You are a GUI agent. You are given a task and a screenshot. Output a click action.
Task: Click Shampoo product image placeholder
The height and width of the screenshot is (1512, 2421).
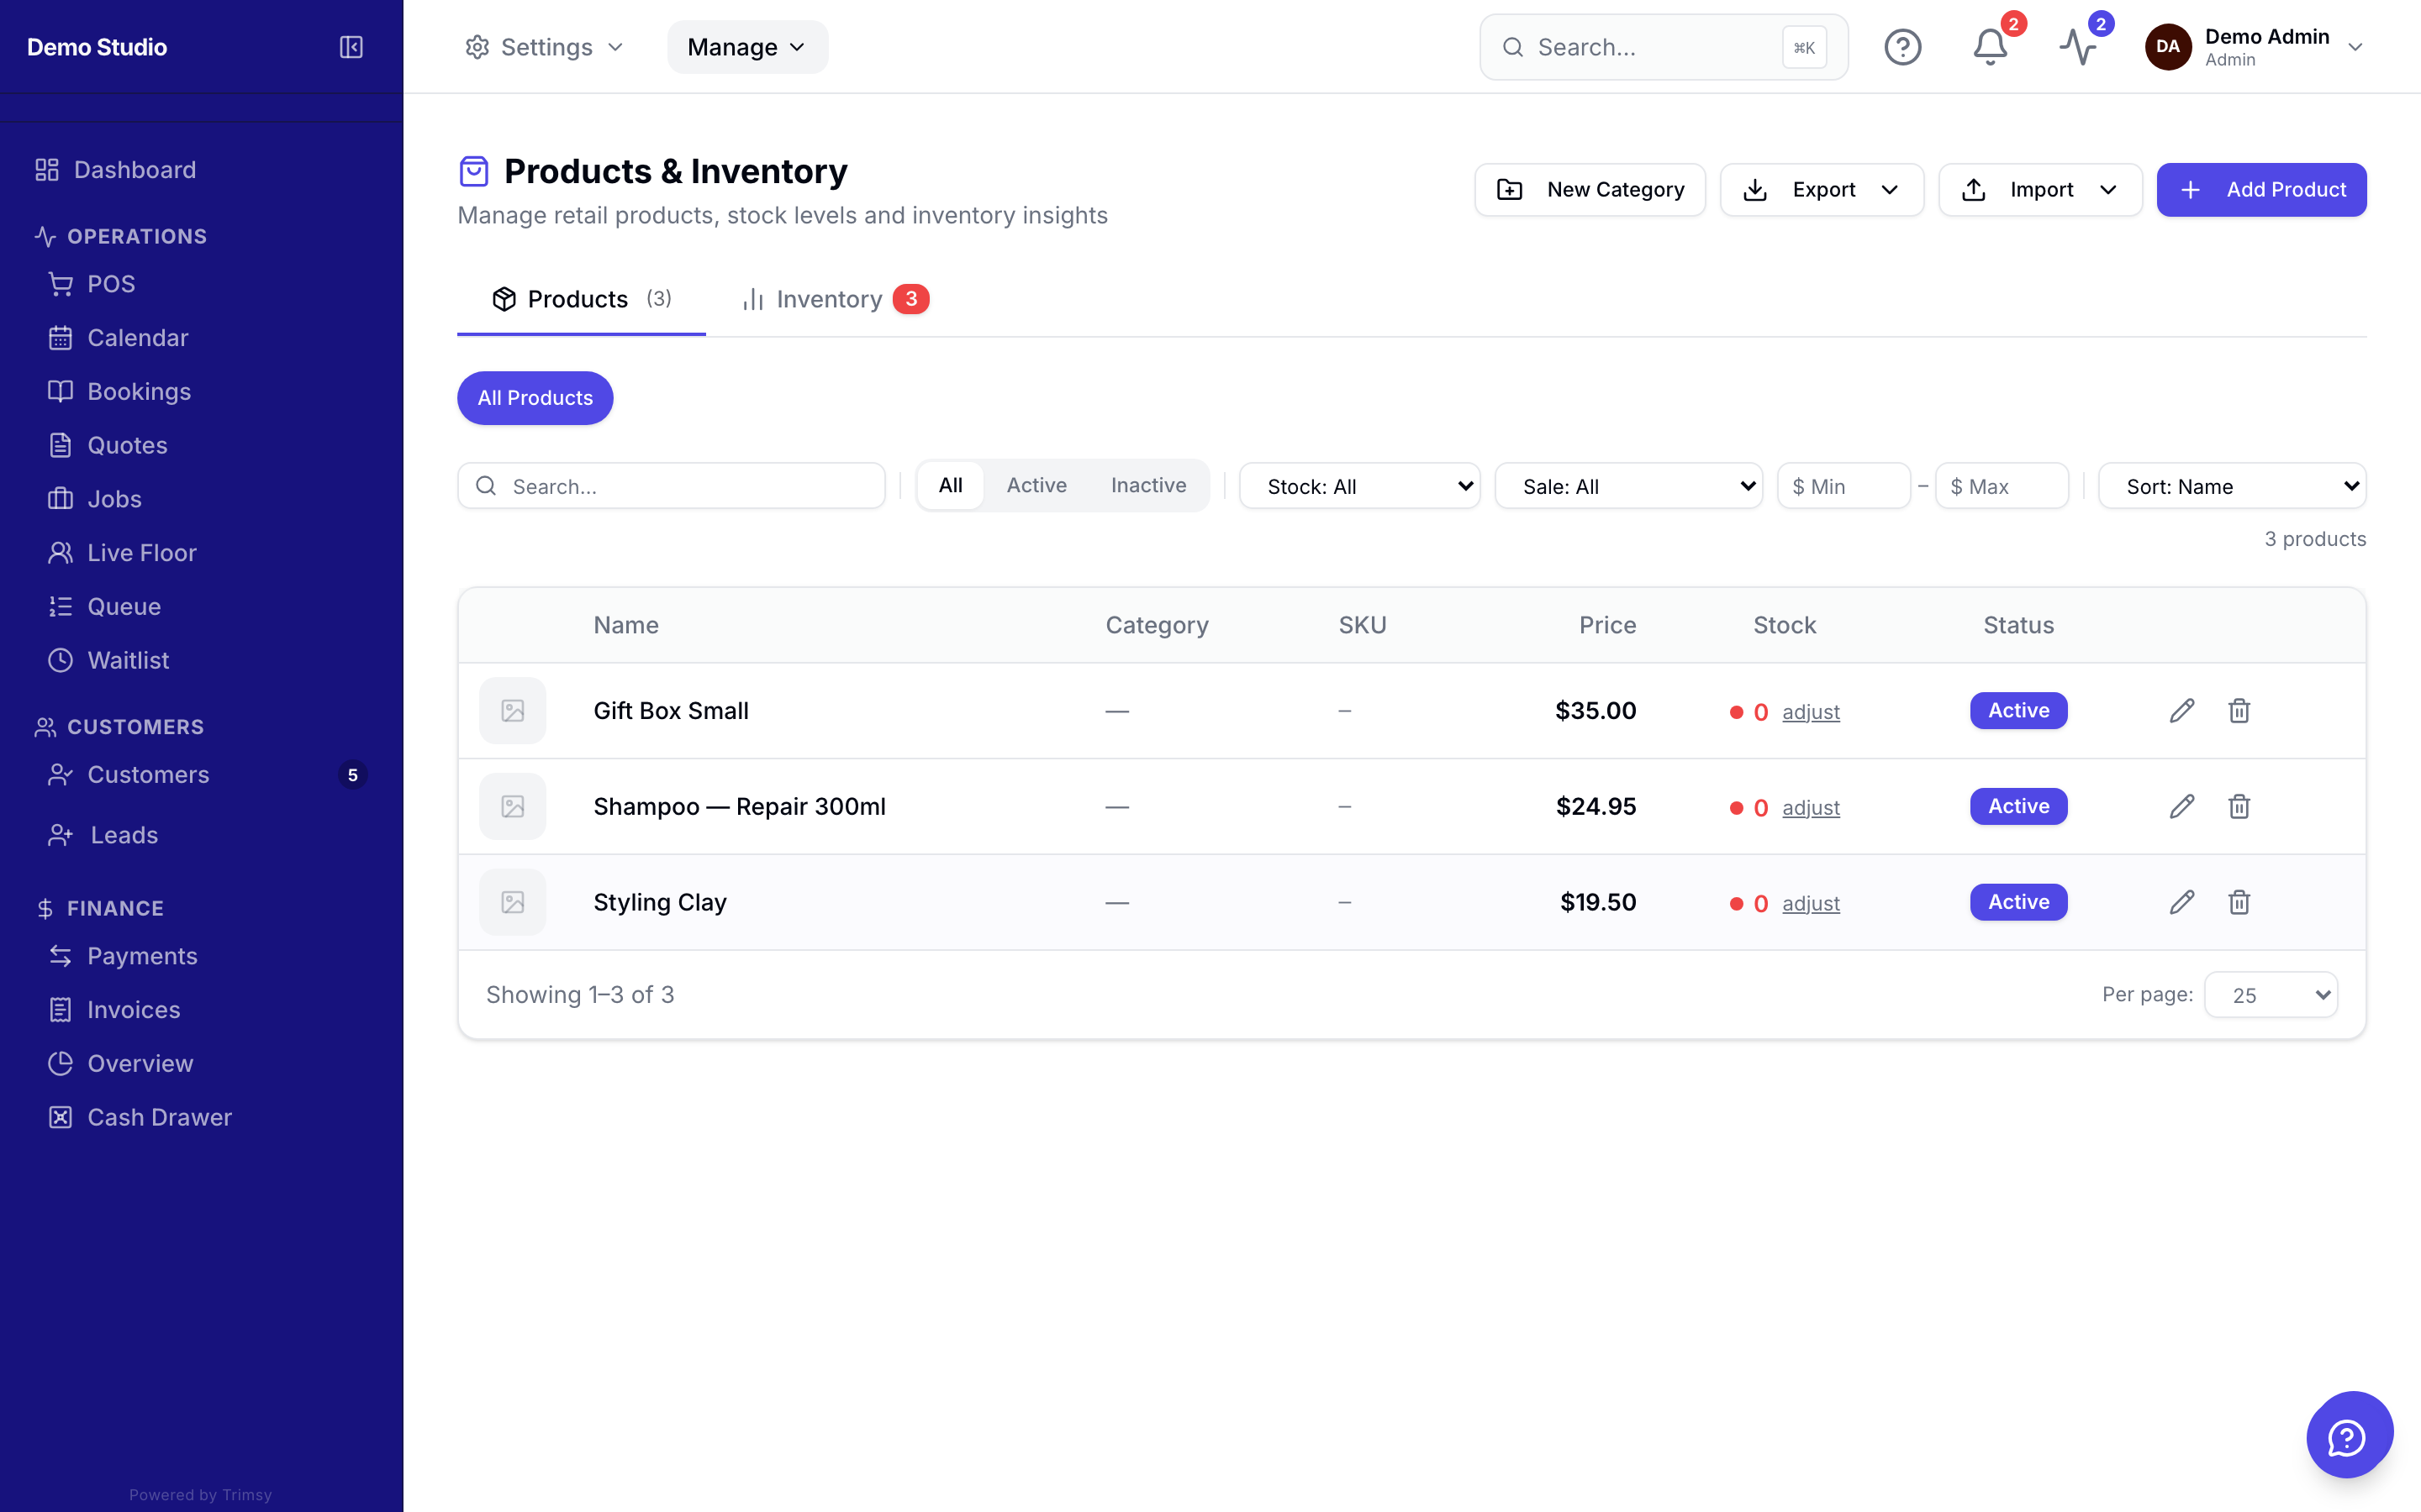(512, 806)
